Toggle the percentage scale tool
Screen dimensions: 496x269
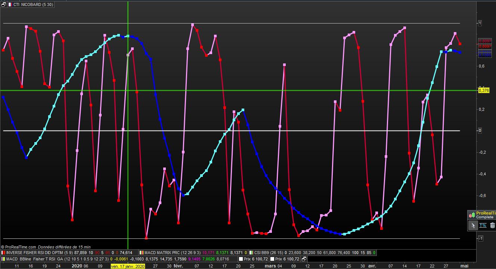click(x=483, y=225)
